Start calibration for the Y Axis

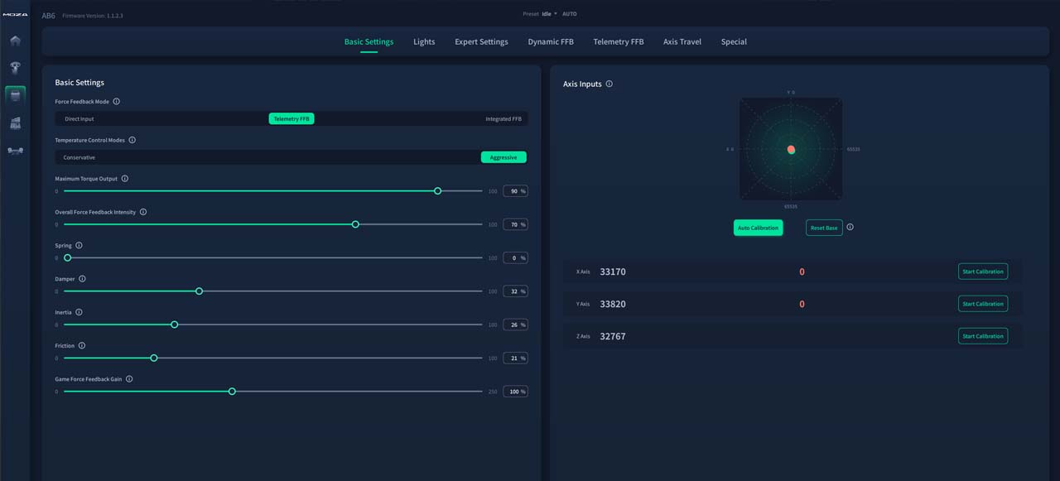(x=982, y=304)
